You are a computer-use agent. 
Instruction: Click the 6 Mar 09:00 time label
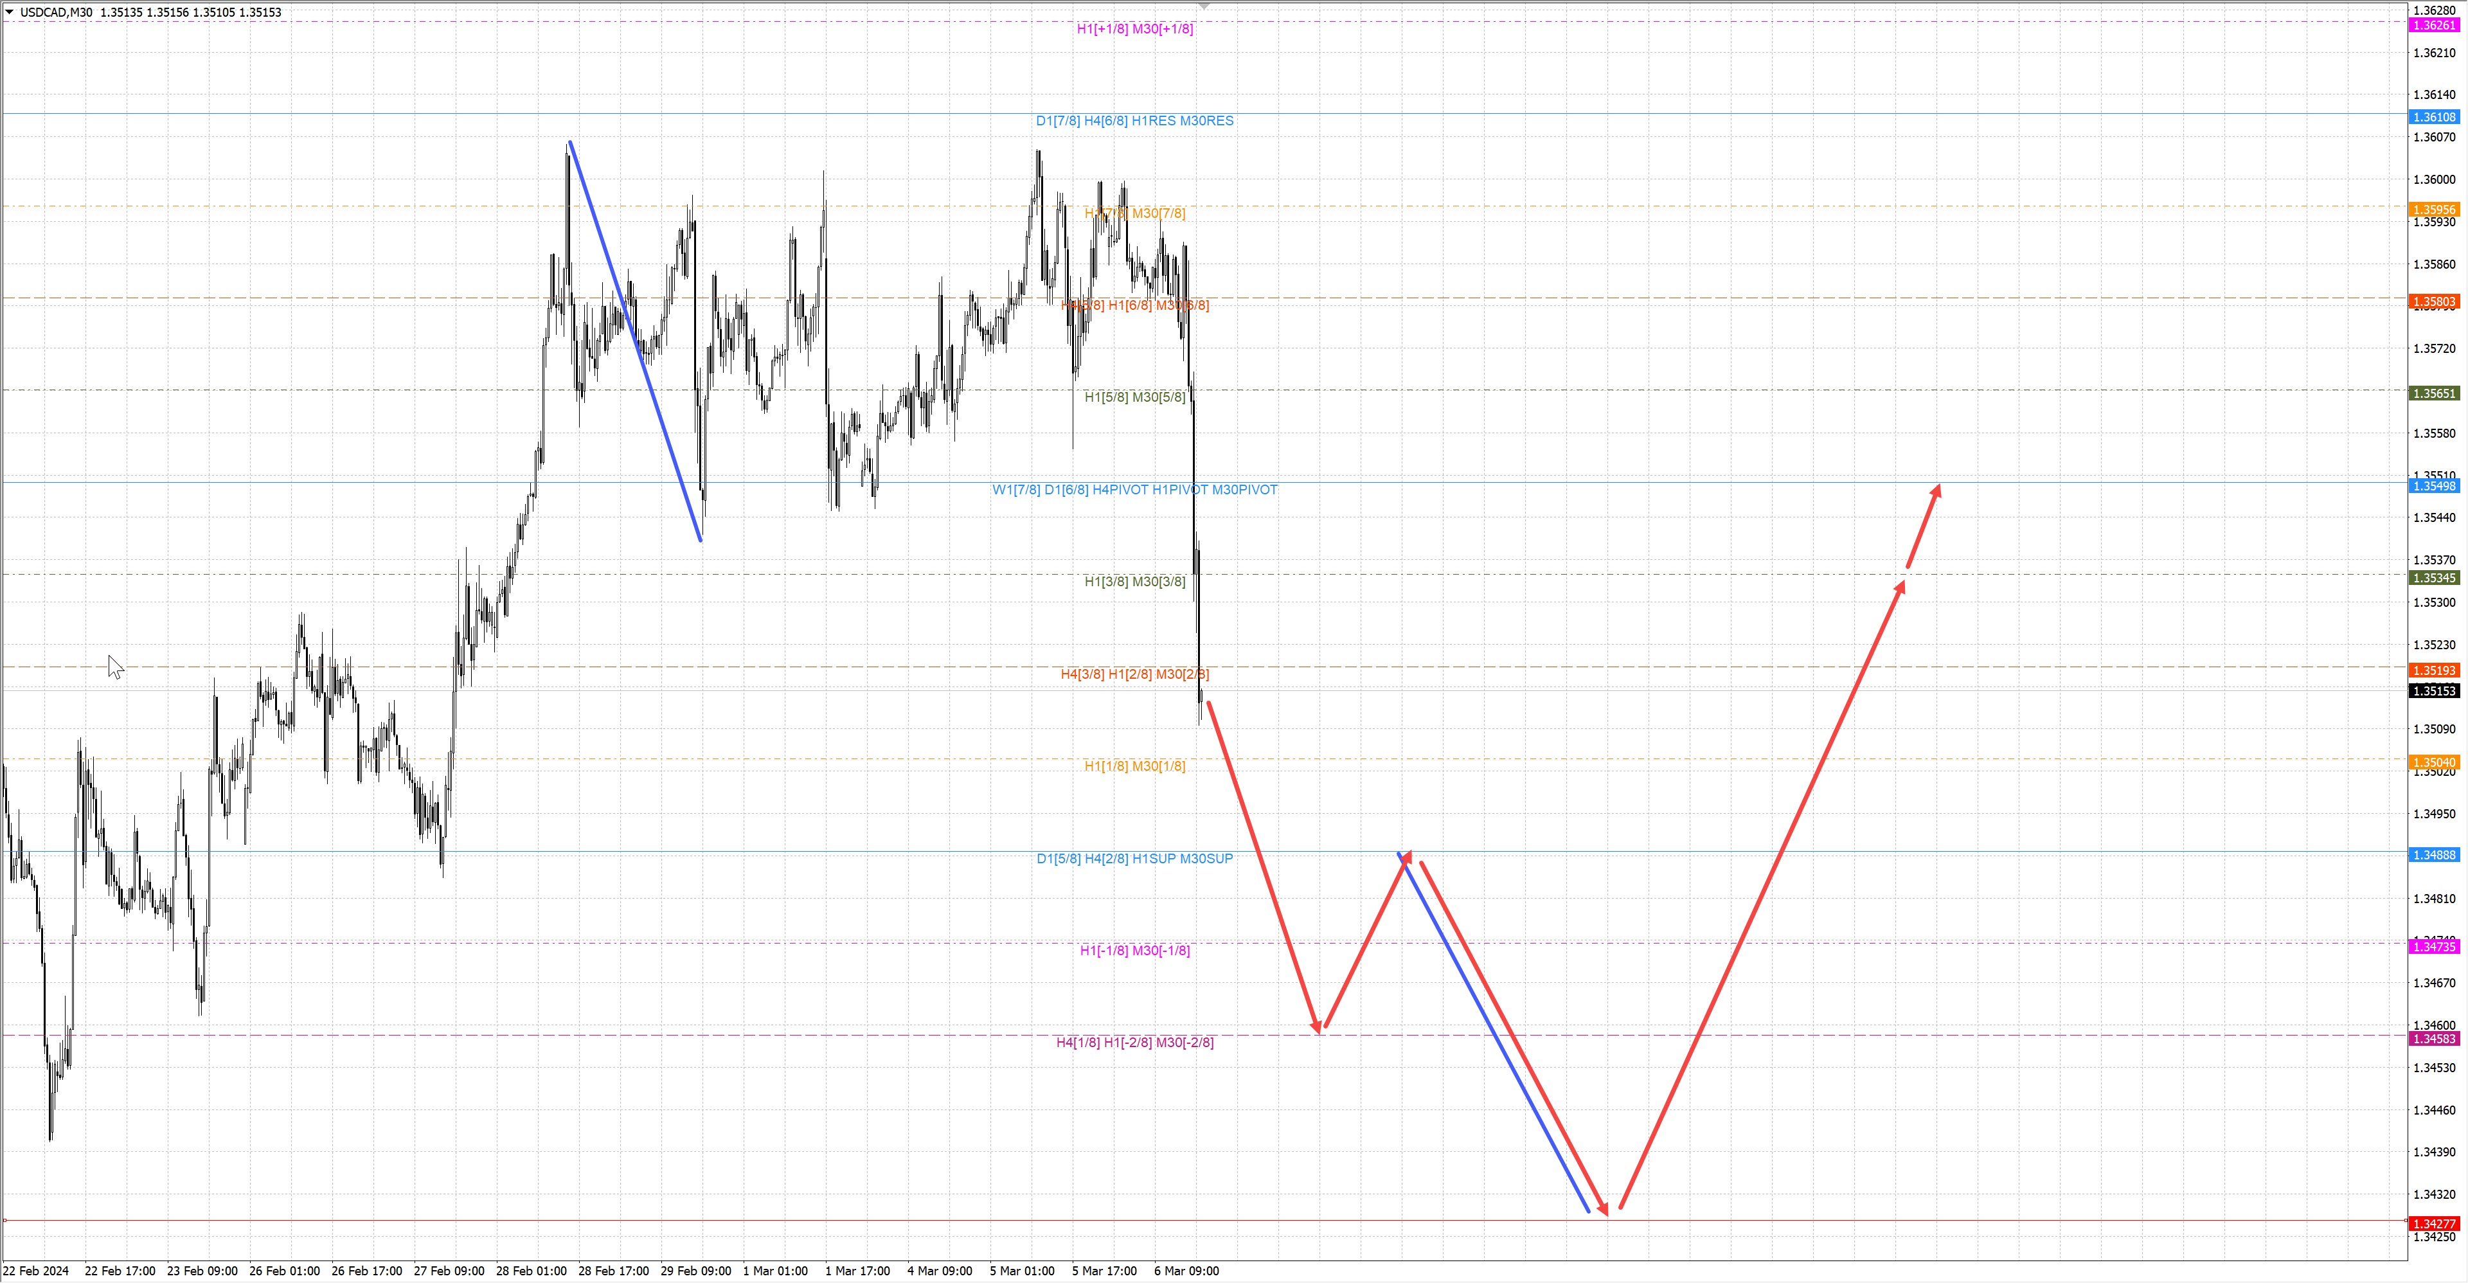(x=1186, y=1271)
